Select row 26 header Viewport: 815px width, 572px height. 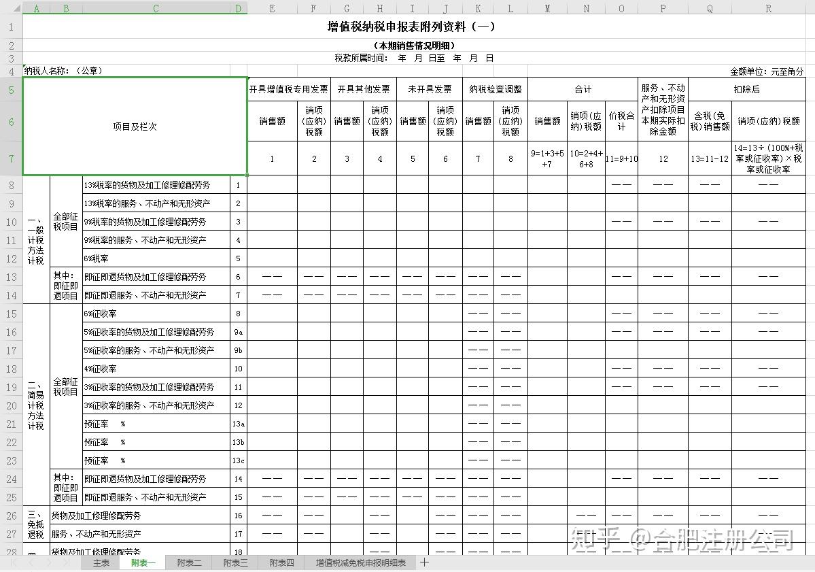click(x=12, y=516)
